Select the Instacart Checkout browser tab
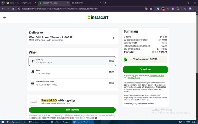This screenshot has width=198, height=124. coord(54,3)
